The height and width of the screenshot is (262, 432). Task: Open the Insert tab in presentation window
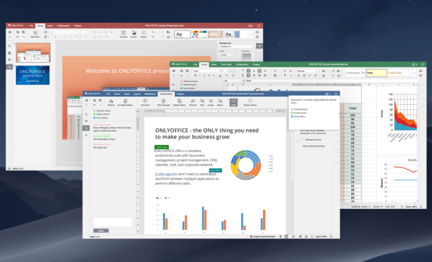coord(50,26)
